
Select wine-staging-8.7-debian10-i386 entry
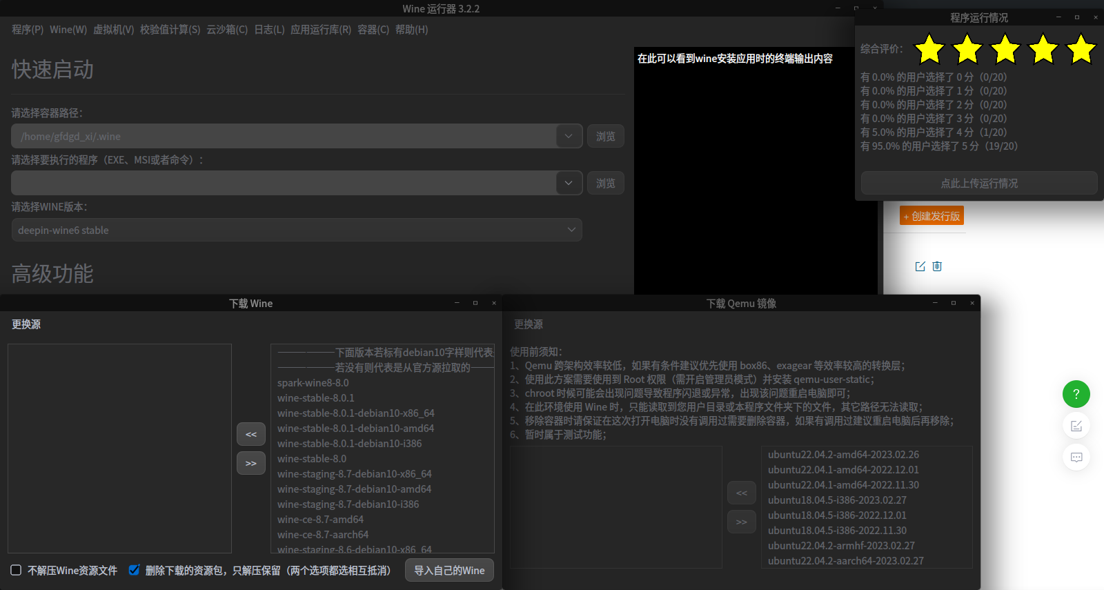(x=348, y=504)
